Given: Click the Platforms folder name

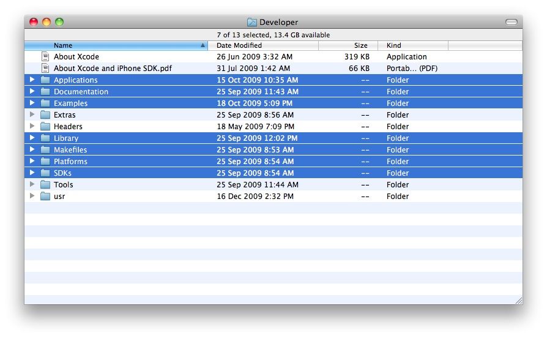Looking at the screenshot, I should pos(70,161).
